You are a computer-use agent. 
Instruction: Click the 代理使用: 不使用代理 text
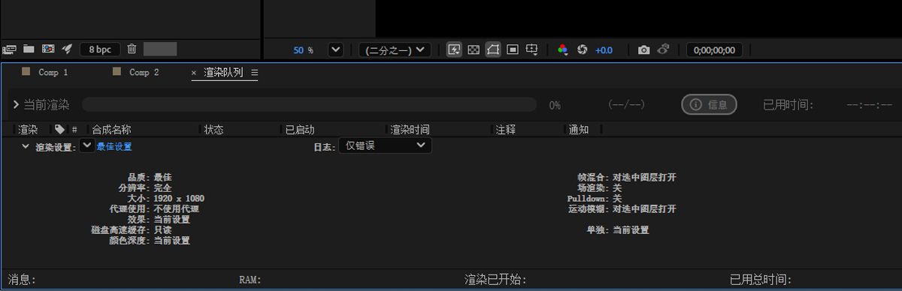[x=154, y=209]
